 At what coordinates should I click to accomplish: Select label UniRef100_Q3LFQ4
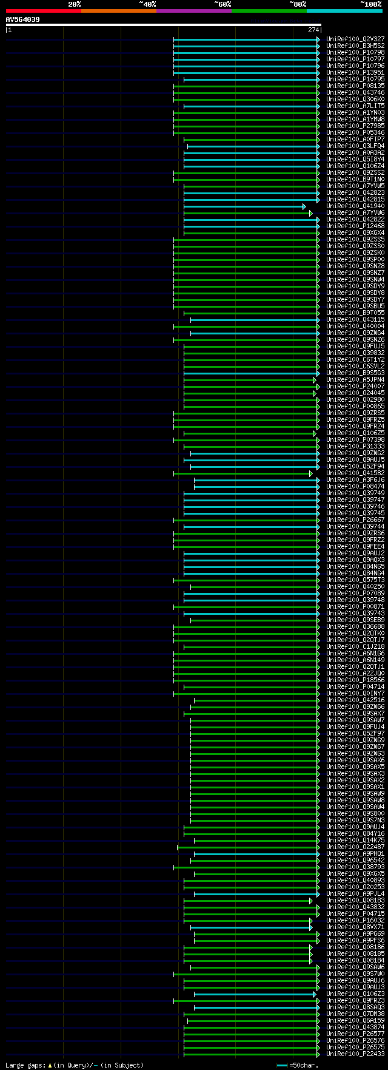pos(355,146)
